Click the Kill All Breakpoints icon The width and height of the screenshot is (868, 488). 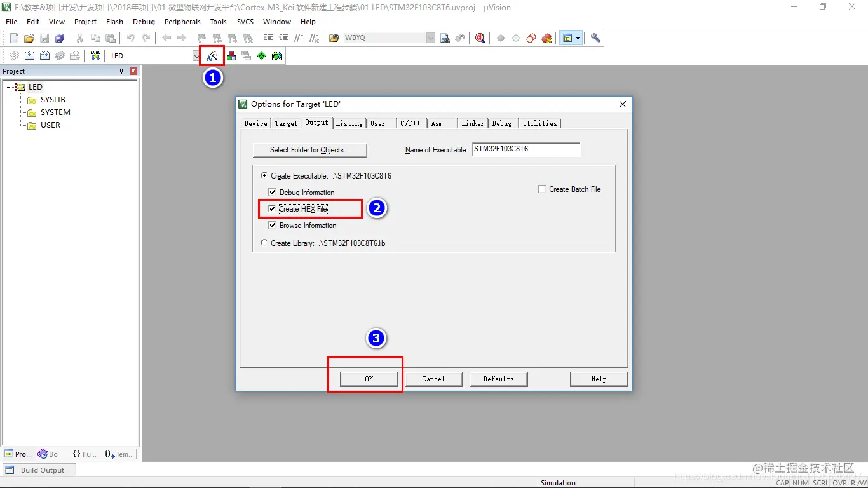546,38
